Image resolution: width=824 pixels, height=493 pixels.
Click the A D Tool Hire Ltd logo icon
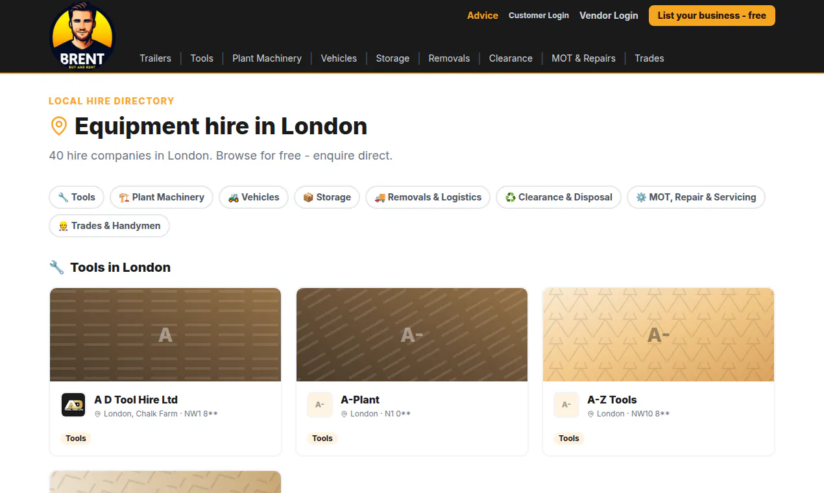point(73,405)
